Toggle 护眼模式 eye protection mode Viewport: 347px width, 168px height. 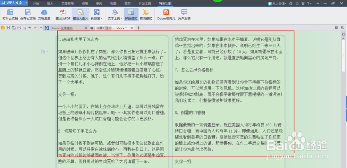(x=131, y=15)
